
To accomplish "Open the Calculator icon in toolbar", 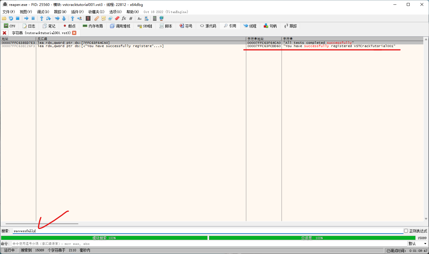I will click(155, 18).
